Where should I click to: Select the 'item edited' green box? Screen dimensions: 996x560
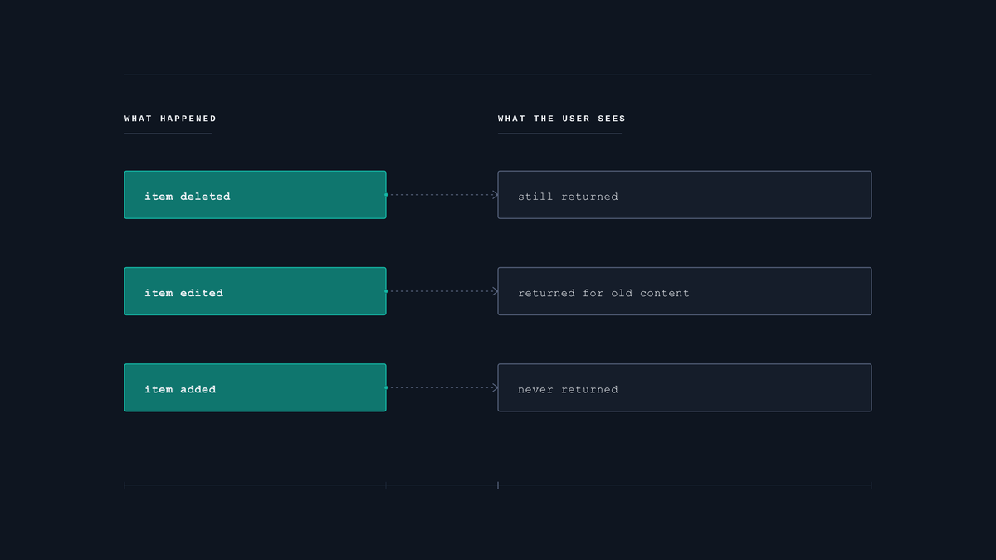click(255, 291)
